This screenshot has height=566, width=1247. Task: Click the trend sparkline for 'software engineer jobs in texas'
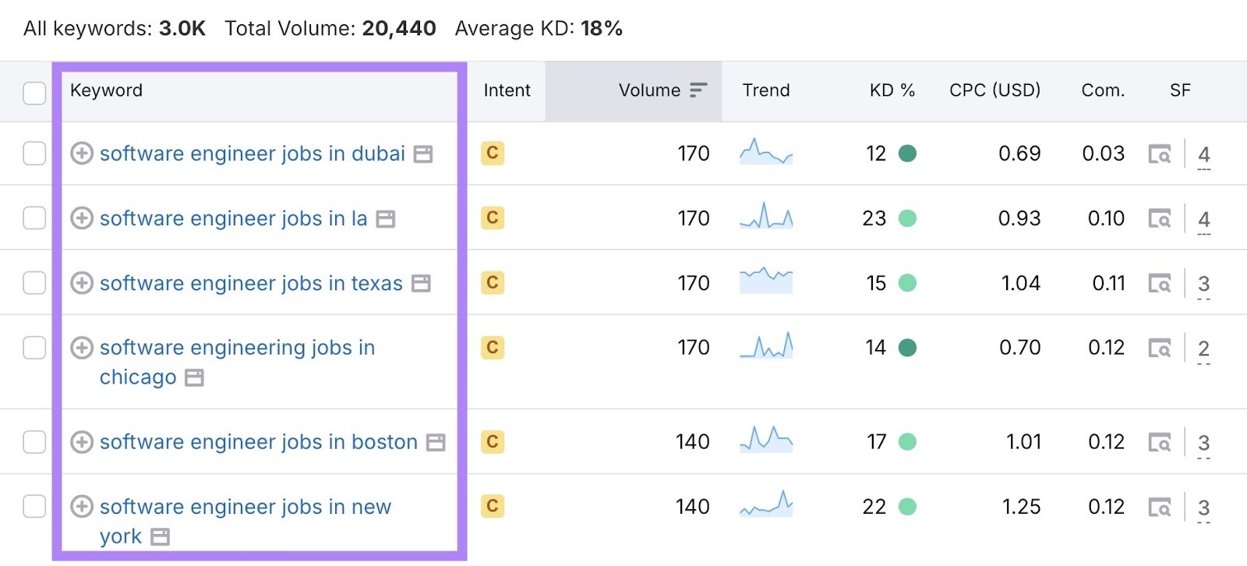[x=766, y=283]
